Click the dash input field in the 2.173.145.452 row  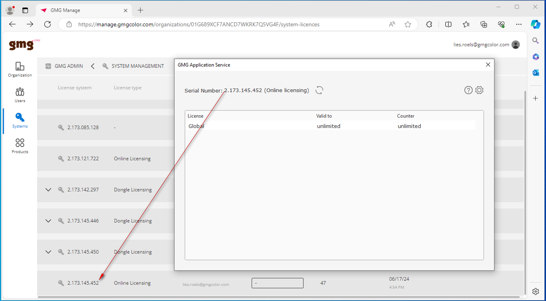[277, 283]
